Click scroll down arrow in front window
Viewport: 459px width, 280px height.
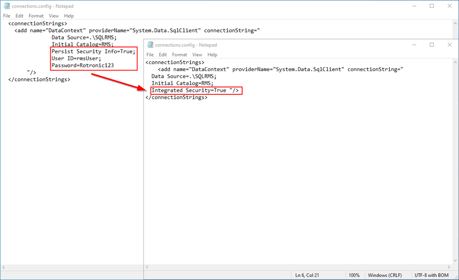(455, 260)
